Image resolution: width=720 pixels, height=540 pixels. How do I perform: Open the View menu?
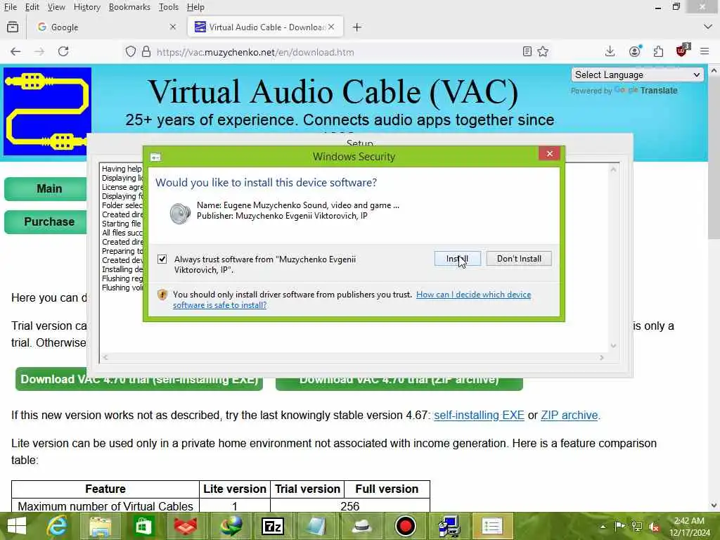click(56, 7)
